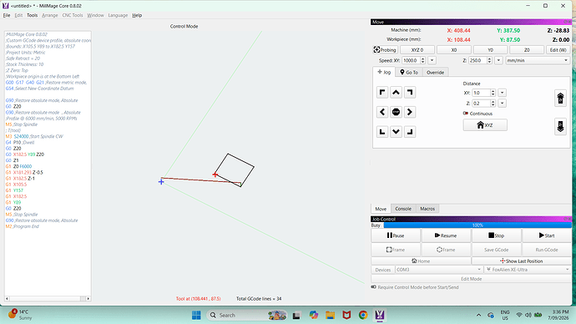Open the weather widget showing 14°C
This screenshot has width=576, height=324.
point(21,315)
